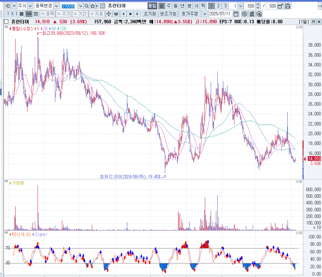
Task: Switch to weekly chart with 주 tab
Action: pos(168,6)
